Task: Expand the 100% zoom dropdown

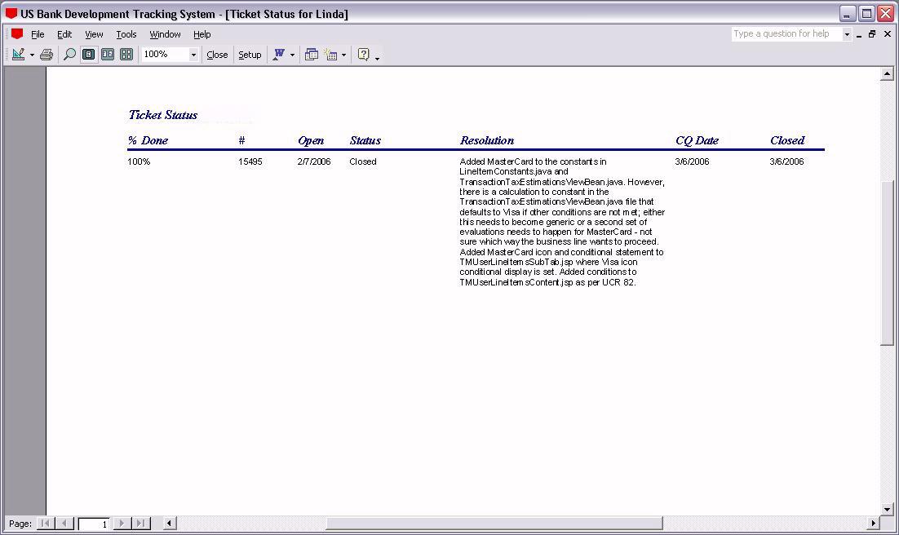Action: pos(193,55)
